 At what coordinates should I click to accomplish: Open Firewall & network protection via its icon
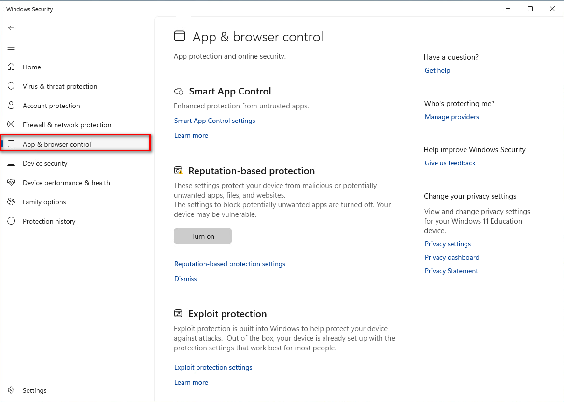coord(11,125)
